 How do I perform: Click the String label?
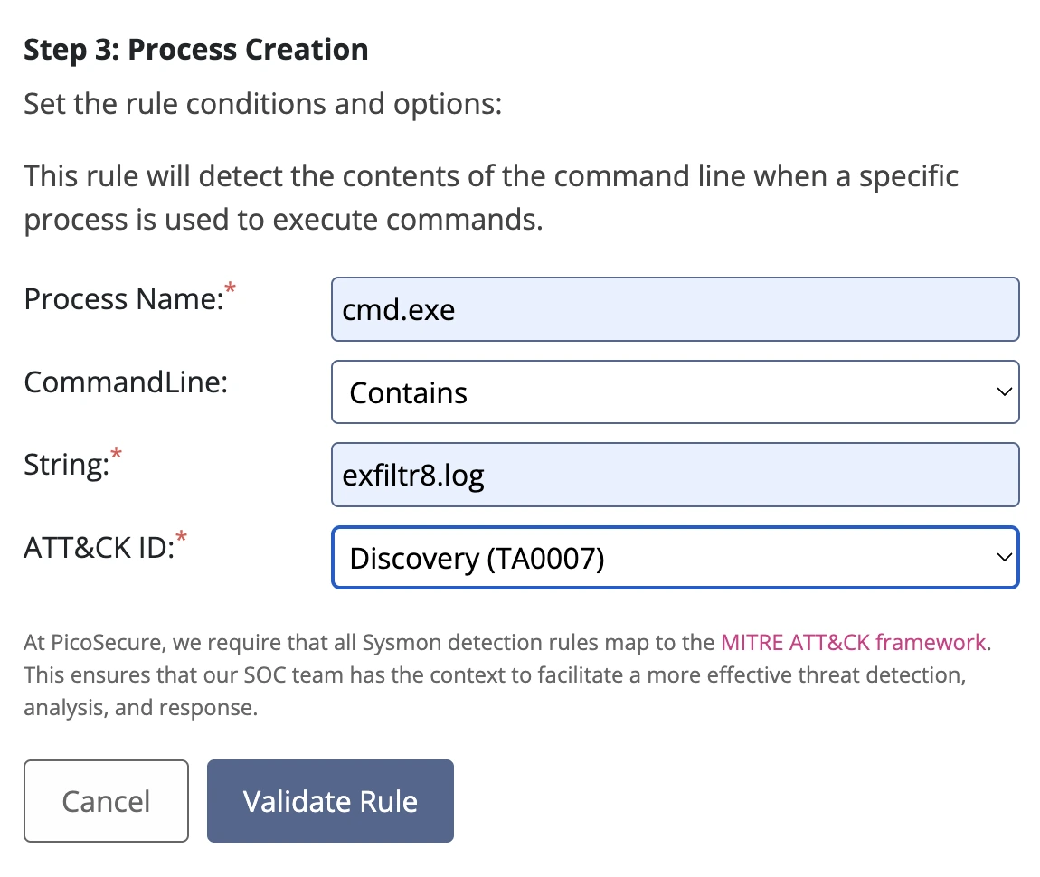coord(66,466)
